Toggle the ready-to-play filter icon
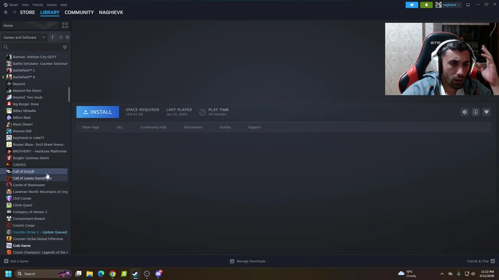Viewport: 499px width, 280px height. pyautogui.click(x=67, y=37)
